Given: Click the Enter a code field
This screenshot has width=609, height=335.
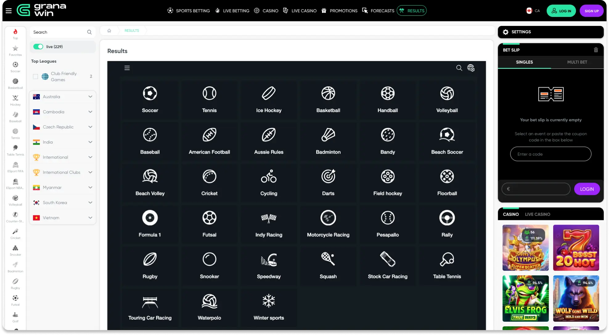Looking at the screenshot, I should pyautogui.click(x=550, y=154).
